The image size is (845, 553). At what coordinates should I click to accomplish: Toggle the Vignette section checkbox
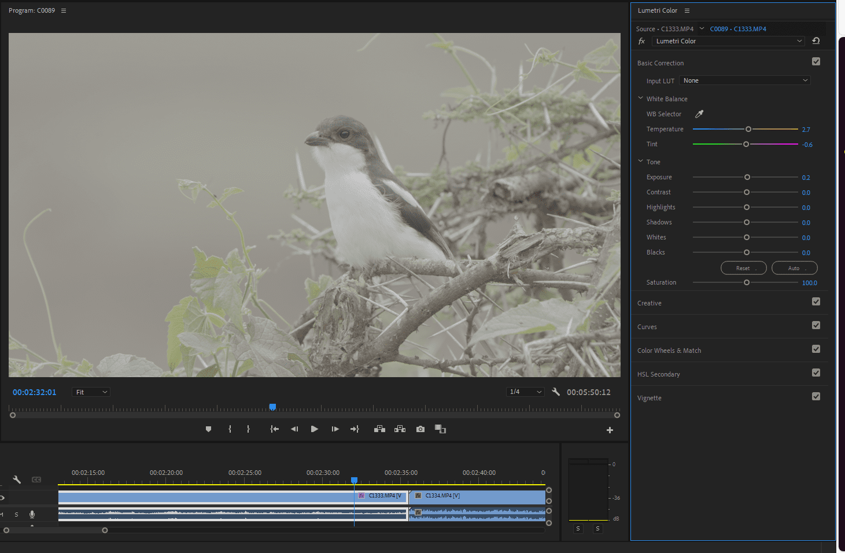point(816,396)
